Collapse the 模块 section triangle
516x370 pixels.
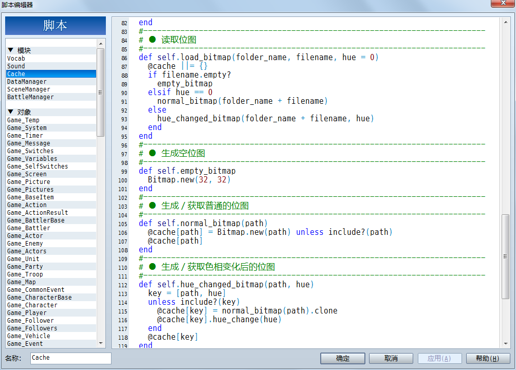(10, 50)
